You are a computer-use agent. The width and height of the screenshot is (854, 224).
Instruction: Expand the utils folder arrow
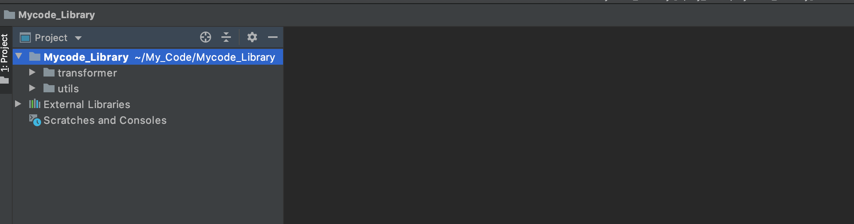tap(32, 88)
